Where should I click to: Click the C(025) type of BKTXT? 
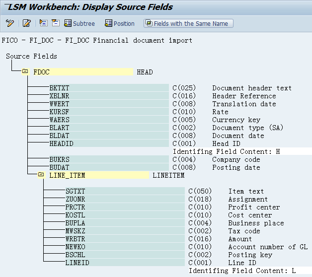click(x=184, y=88)
